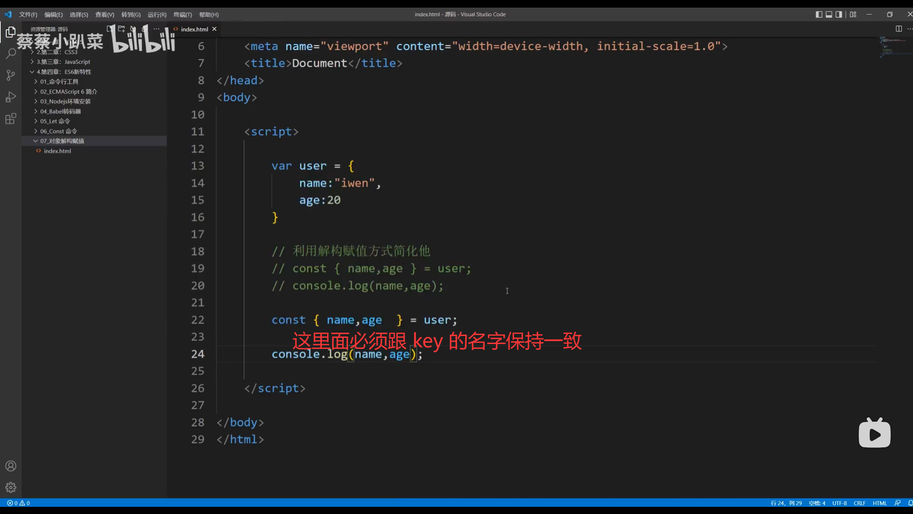Open Run and Debug view icon

(x=10, y=97)
